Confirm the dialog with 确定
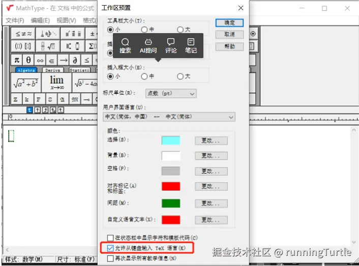This screenshot has height=266, width=359. (x=229, y=22)
